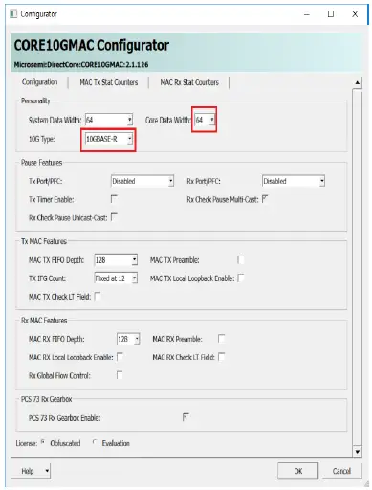
Task: Click the Configurator app icon in title bar
Action: click(13, 14)
